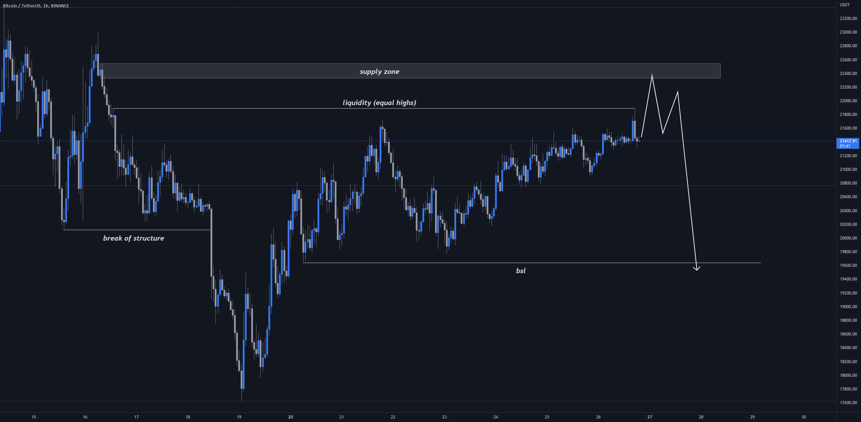Click the USDT currency label

pyautogui.click(x=845, y=5)
